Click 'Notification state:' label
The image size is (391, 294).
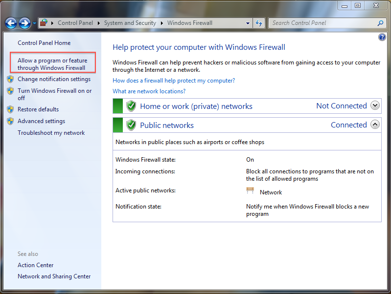138,207
